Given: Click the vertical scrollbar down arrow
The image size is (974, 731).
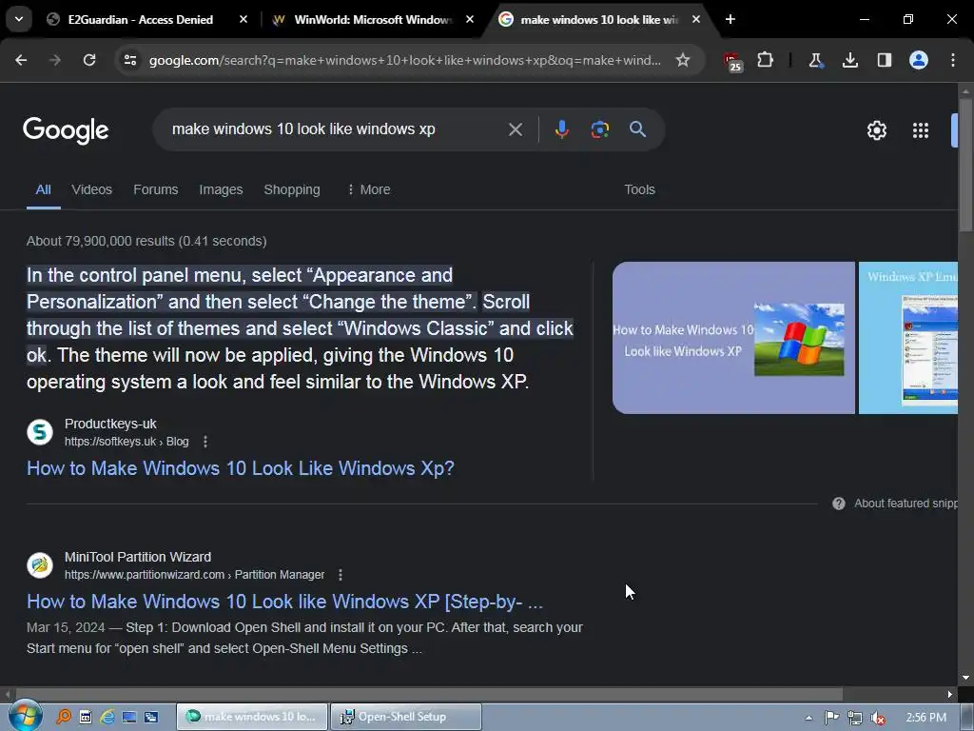Looking at the screenshot, I should click(x=965, y=678).
